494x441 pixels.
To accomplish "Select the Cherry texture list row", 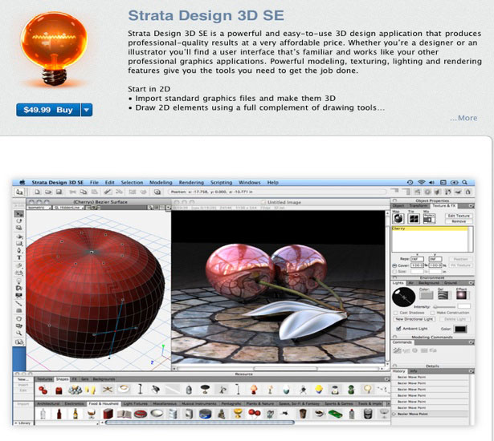I will 430,229.
